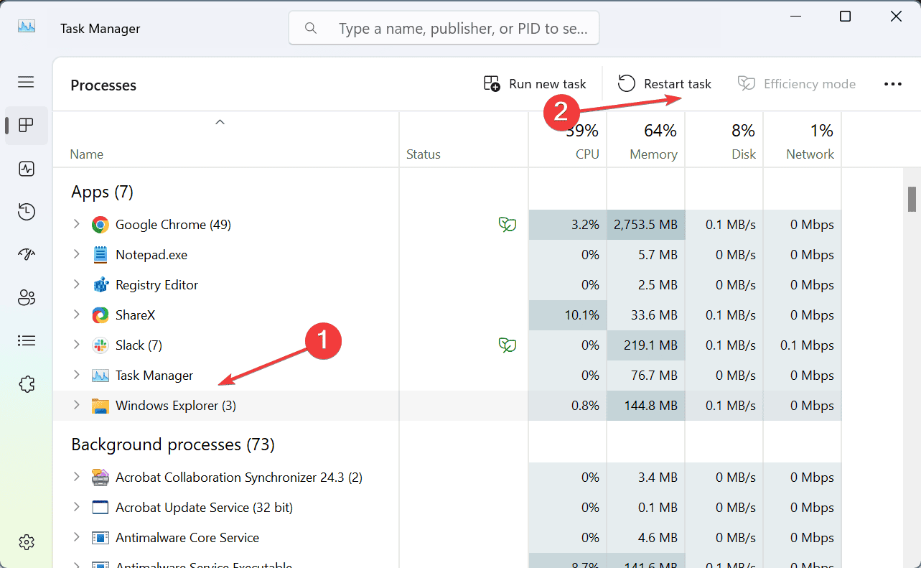The height and width of the screenshot is (568, 921).
Task: Click the search box for processes
Action: tap(444, 28)
